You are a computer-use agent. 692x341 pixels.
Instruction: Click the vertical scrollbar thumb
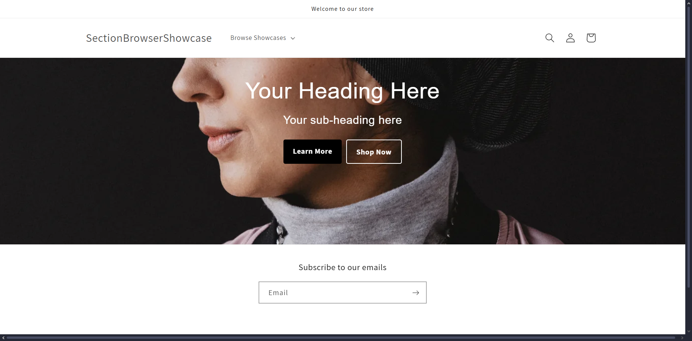(689, 146)
